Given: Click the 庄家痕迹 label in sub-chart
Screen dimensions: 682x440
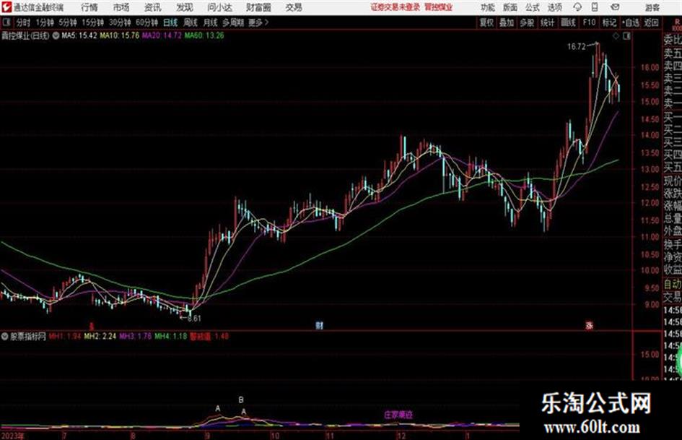Looking at the screenshot, I should (398, 415).
